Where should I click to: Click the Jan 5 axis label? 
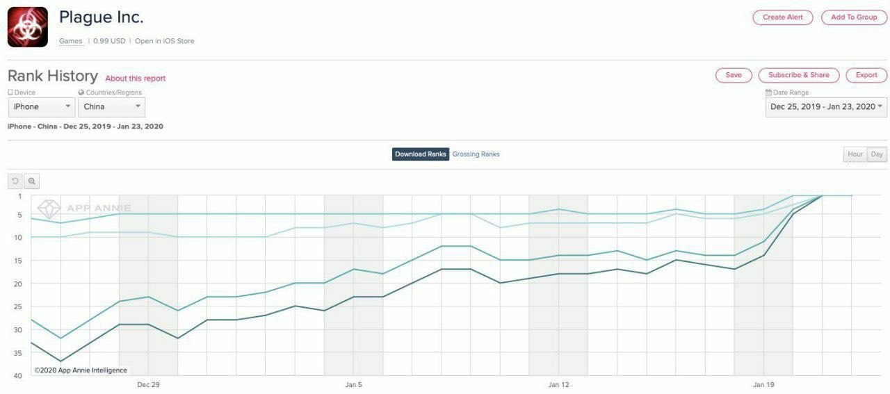(x=353, y=384)
